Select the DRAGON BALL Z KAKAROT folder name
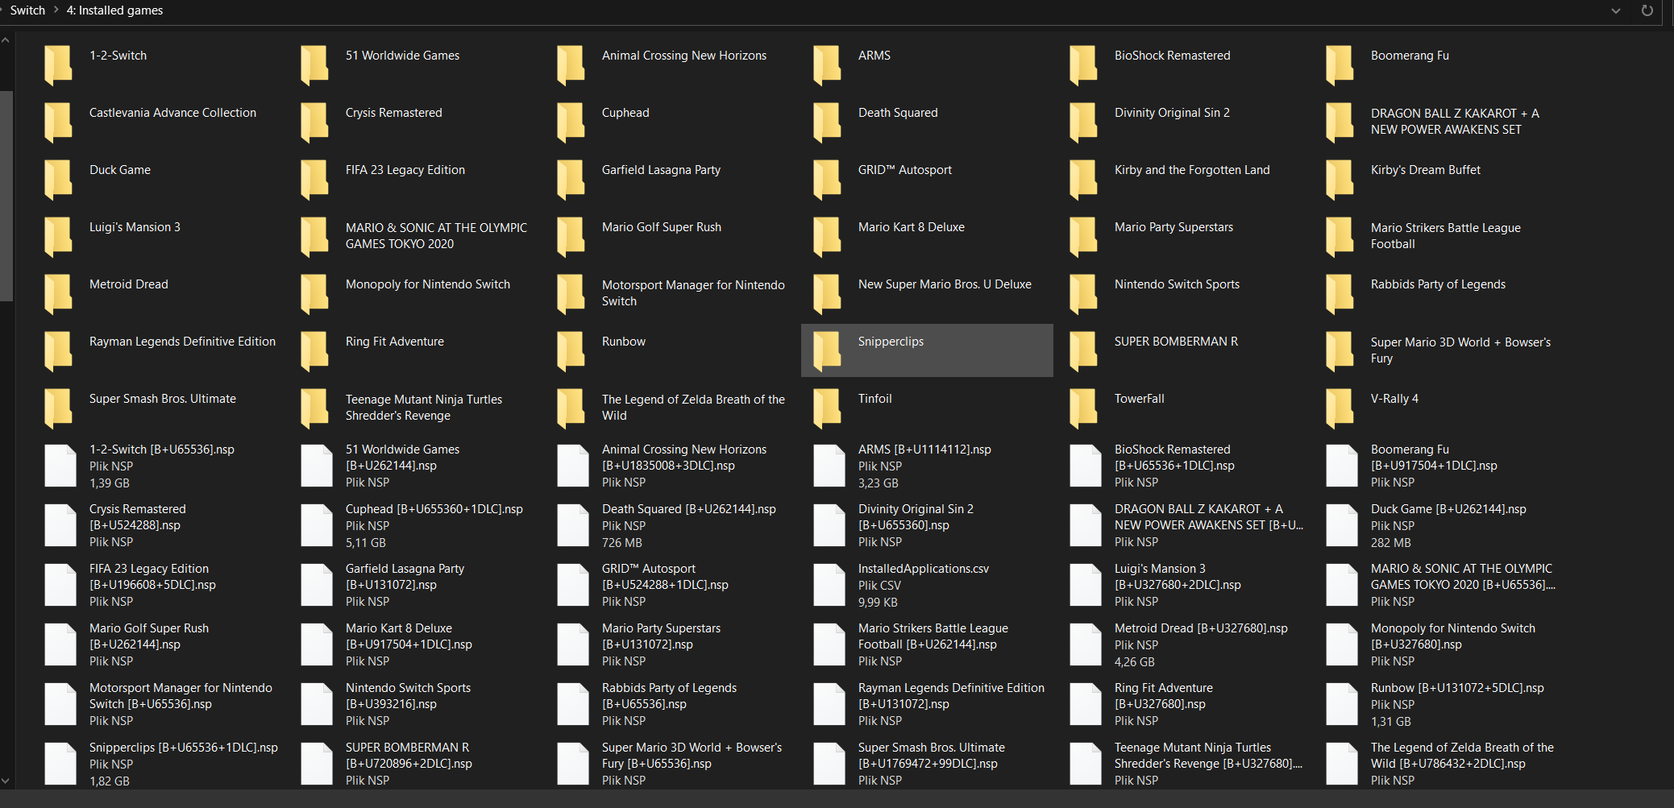This screenshot has width=1674, height=808. point(1455,122)
